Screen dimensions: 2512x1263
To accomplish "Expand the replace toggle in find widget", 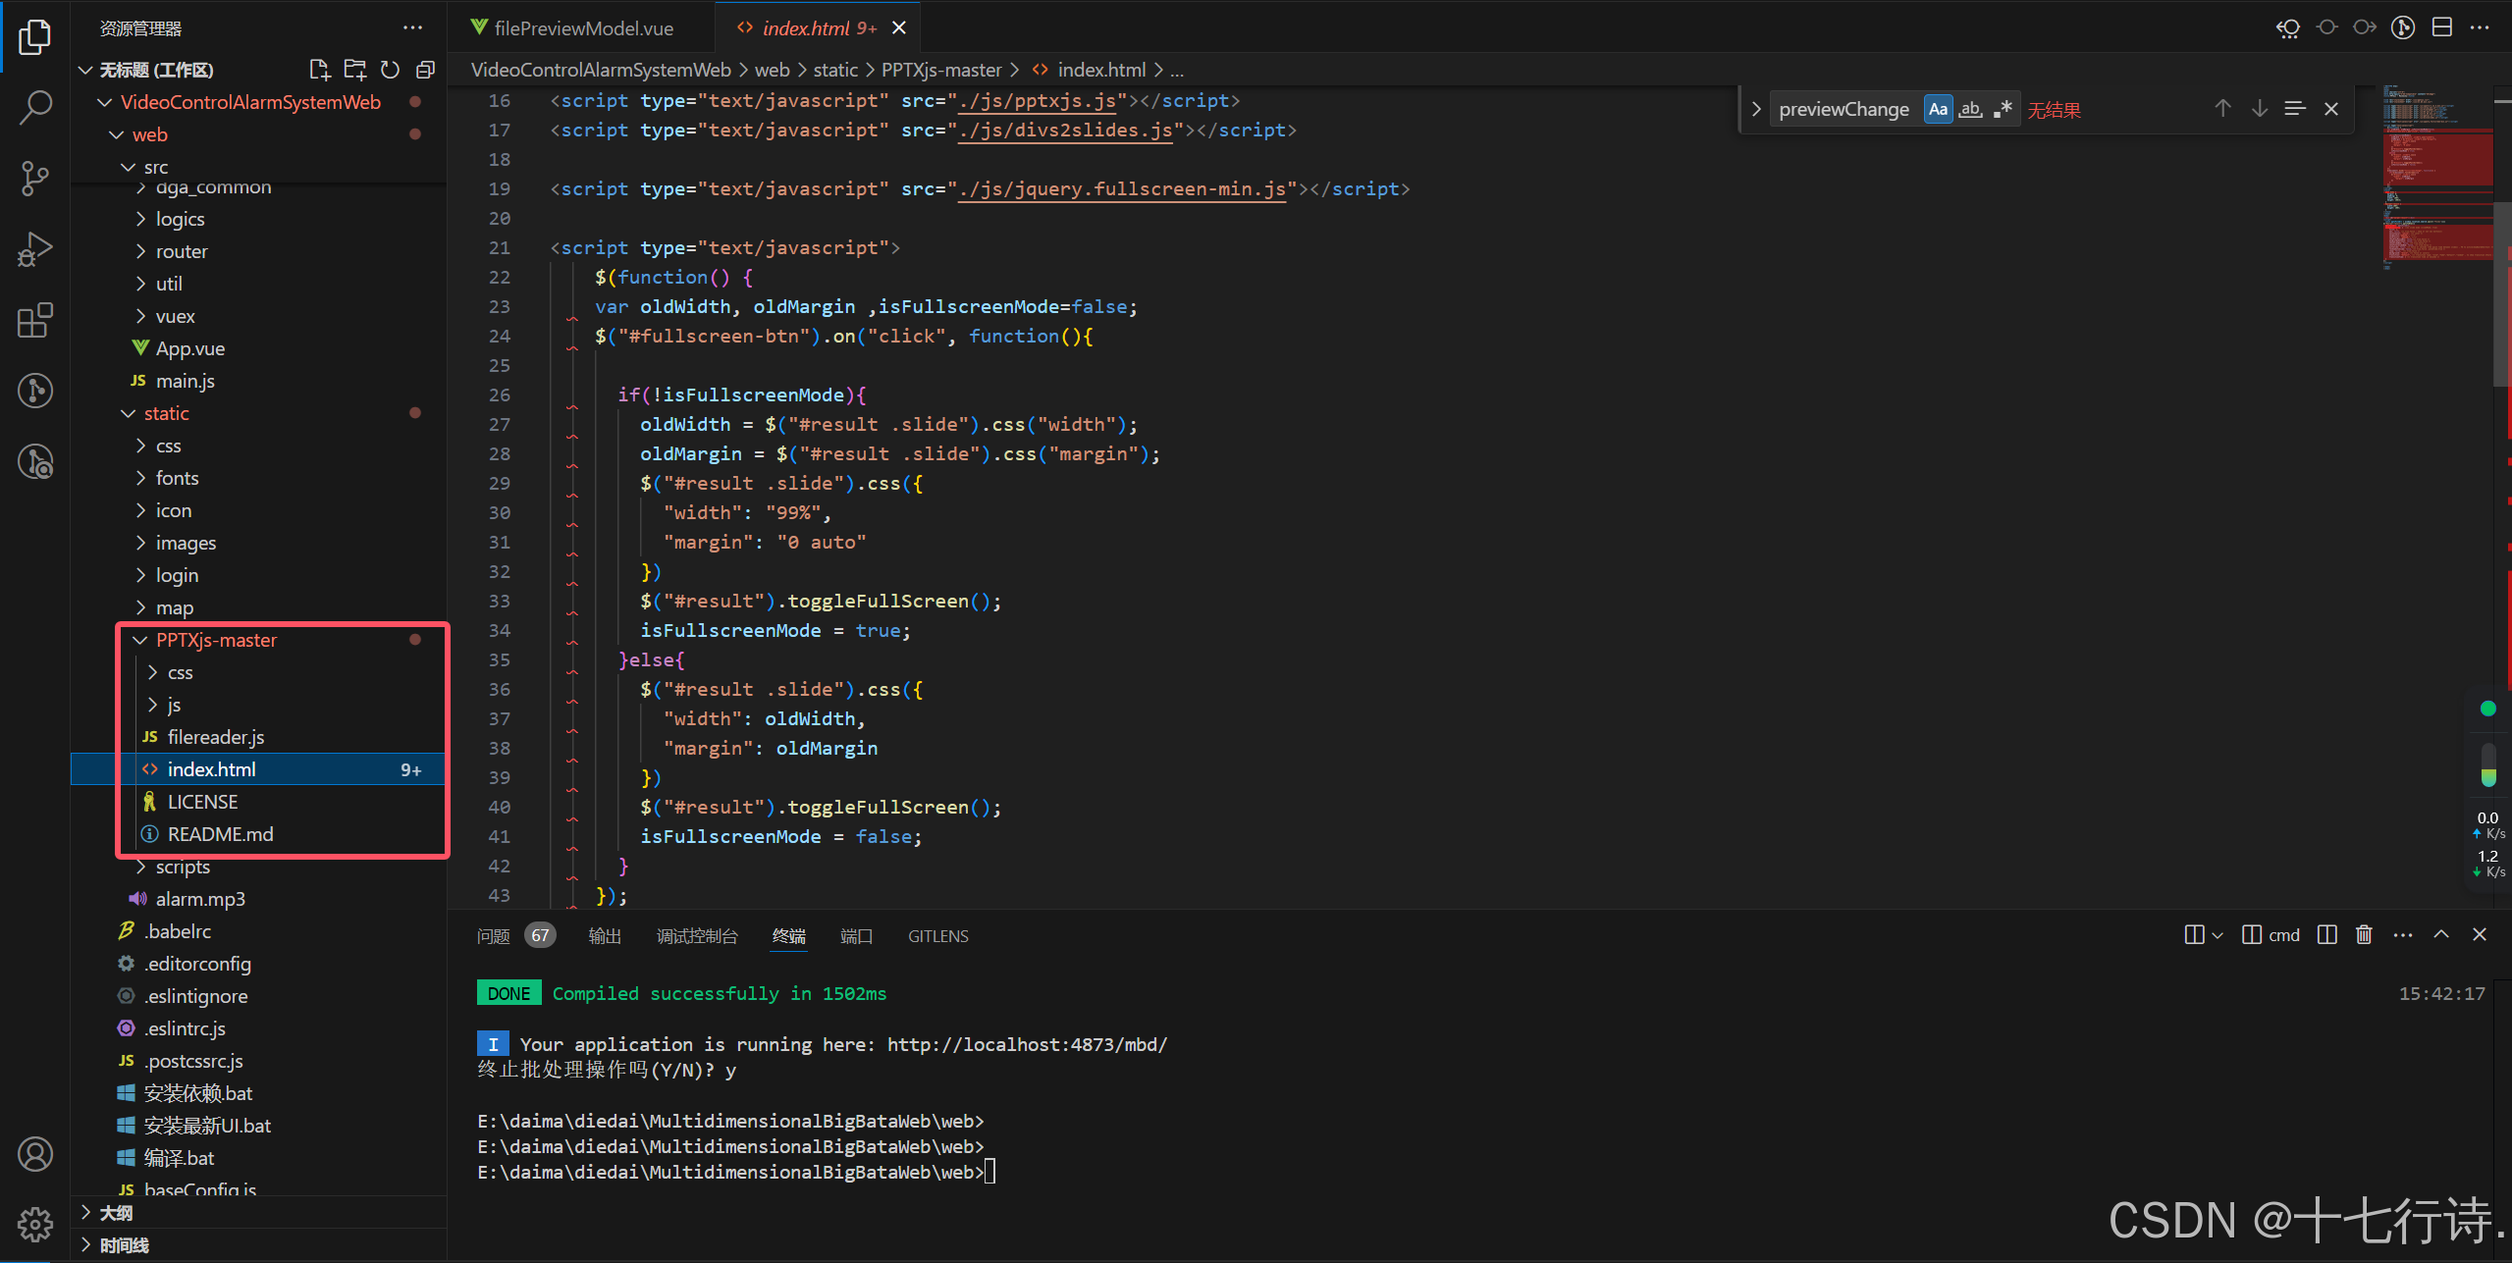I will [x=1756, y=109].
